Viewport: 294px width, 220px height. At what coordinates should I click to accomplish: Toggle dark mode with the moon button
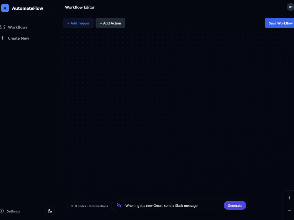(x=50, y=211)
